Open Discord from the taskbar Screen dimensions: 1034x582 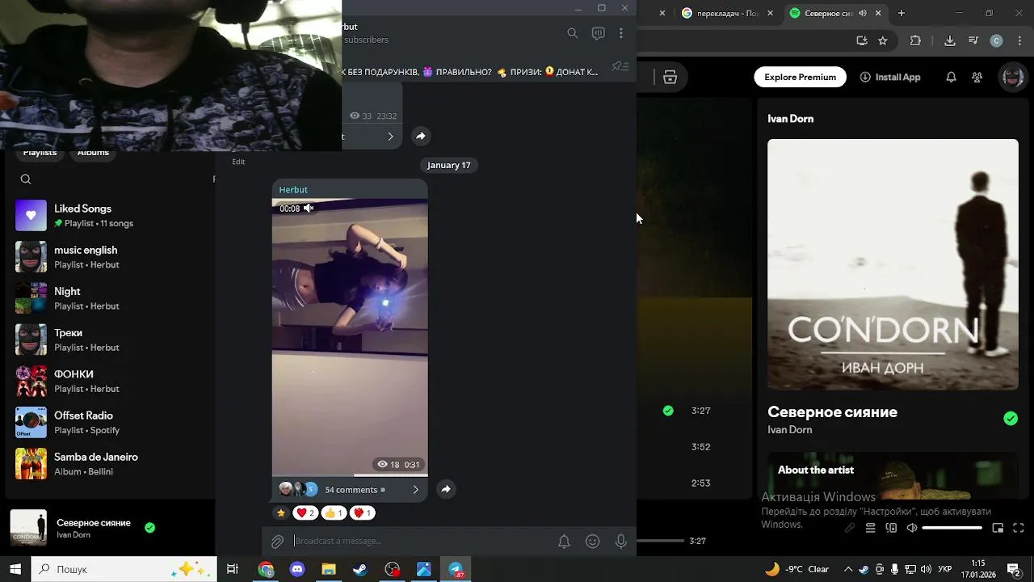pos(297,569)
